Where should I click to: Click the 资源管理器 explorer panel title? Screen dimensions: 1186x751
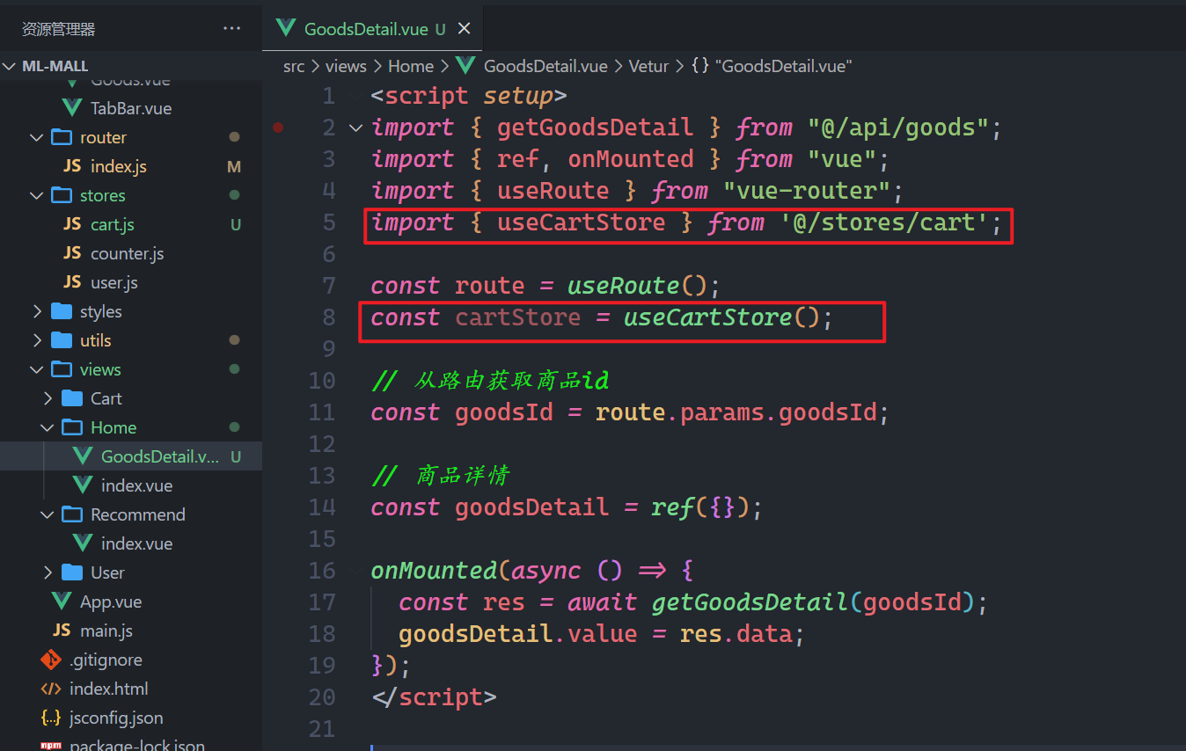[58, 29]
